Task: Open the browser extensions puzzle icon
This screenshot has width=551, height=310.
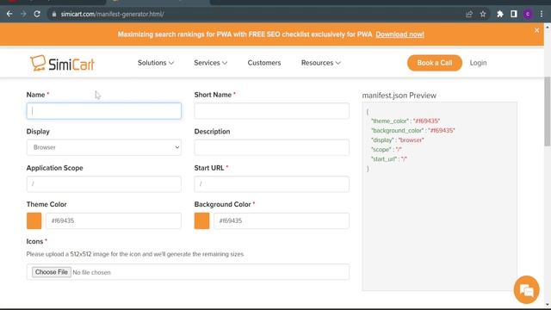Action: coord(500,14)
